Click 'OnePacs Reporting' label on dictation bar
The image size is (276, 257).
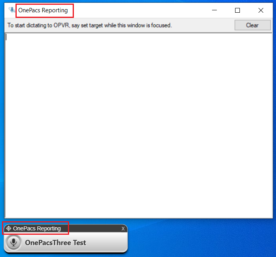coord(37,228)
